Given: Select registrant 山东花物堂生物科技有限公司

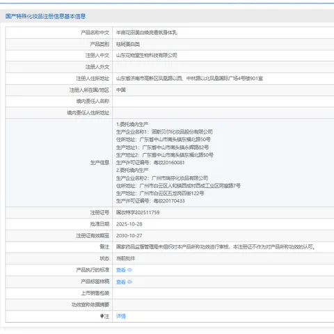Looking at the screenshot, I should (147, 56).
